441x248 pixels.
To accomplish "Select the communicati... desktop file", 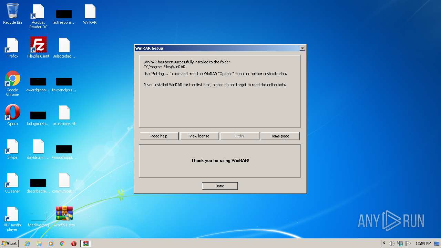I will click(x=64, y=183).
